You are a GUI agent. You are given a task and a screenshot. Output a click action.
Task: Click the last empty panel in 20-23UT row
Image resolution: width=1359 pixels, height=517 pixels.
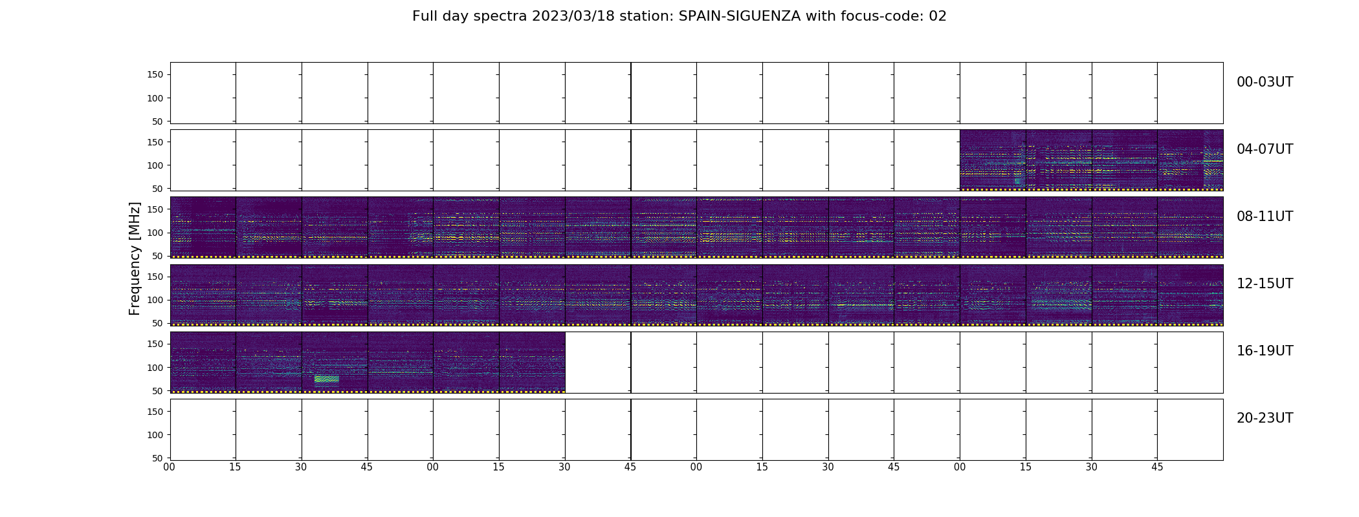coord(1190,429)
